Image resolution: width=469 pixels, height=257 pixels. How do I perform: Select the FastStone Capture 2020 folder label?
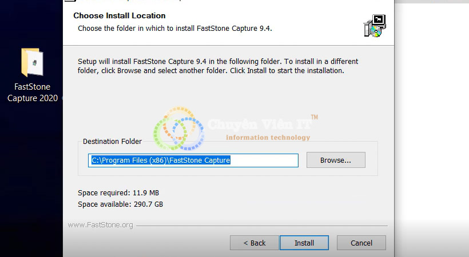tap(33, 93)
